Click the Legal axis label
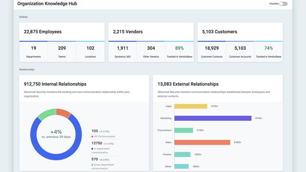Viewport: 306px width, 172px height. click(168, 106)
